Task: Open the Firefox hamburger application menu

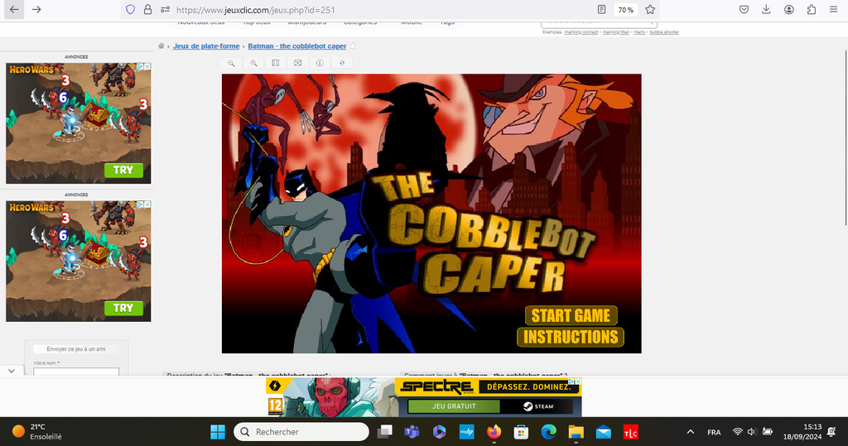Action: coord(833,10)
